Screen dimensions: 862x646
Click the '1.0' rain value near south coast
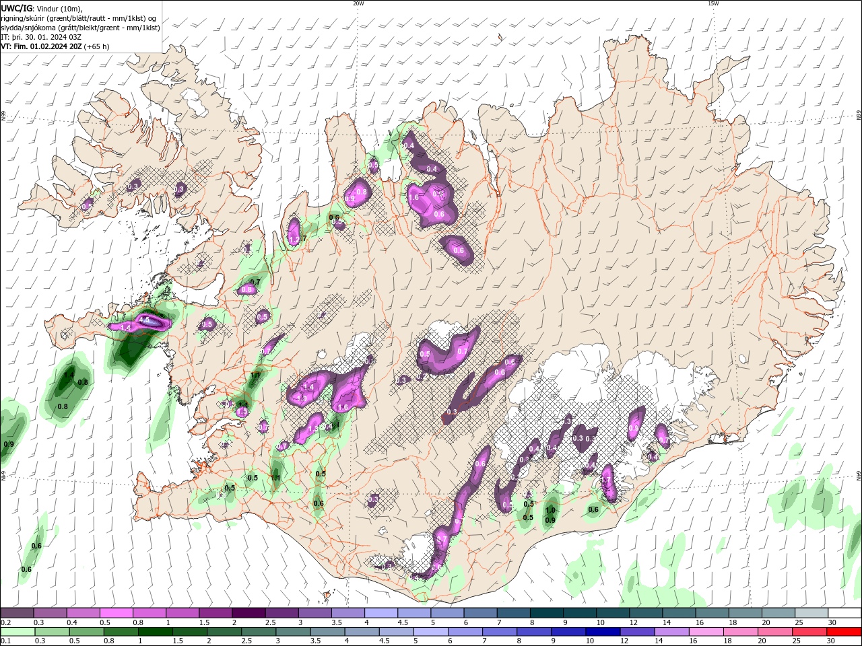tap(550, 511)
